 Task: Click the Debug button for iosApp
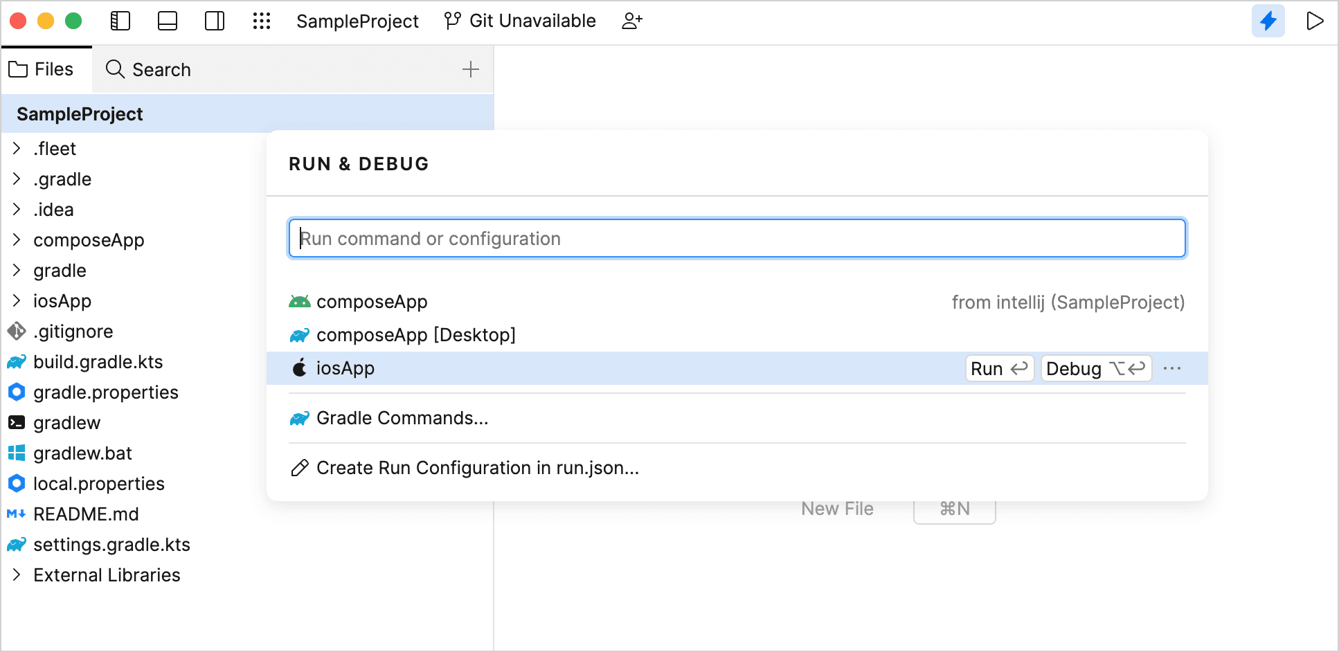(1095, 368)
